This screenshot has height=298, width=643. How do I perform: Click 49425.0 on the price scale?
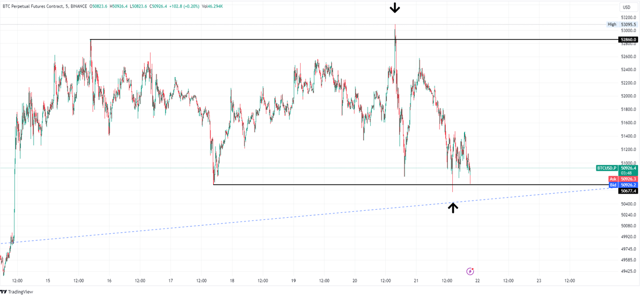(x=629, y=271)
